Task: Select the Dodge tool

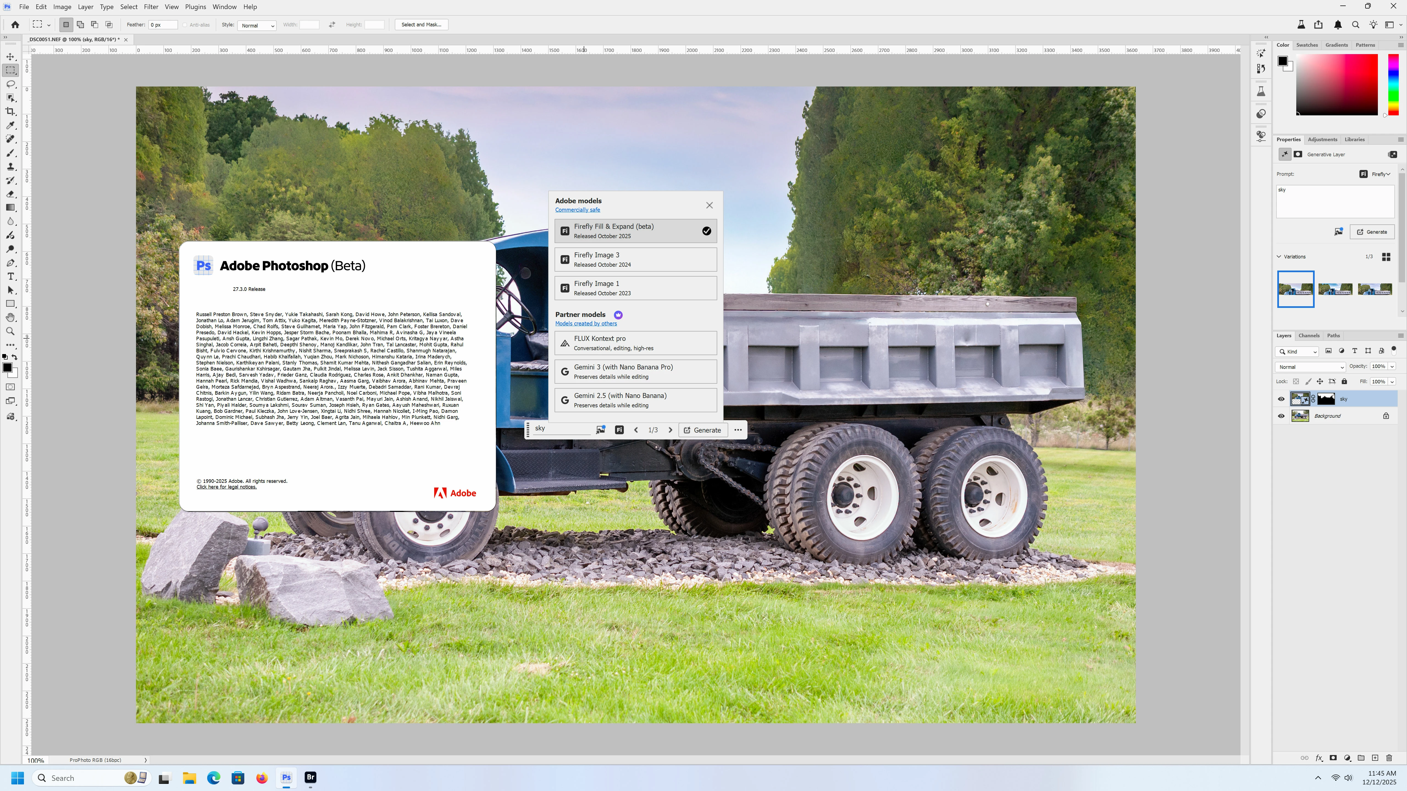Action: tap(10, 249)
